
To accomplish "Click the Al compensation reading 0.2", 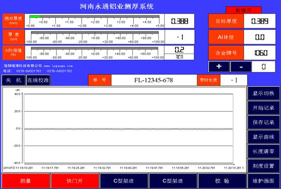I will 179,50.
